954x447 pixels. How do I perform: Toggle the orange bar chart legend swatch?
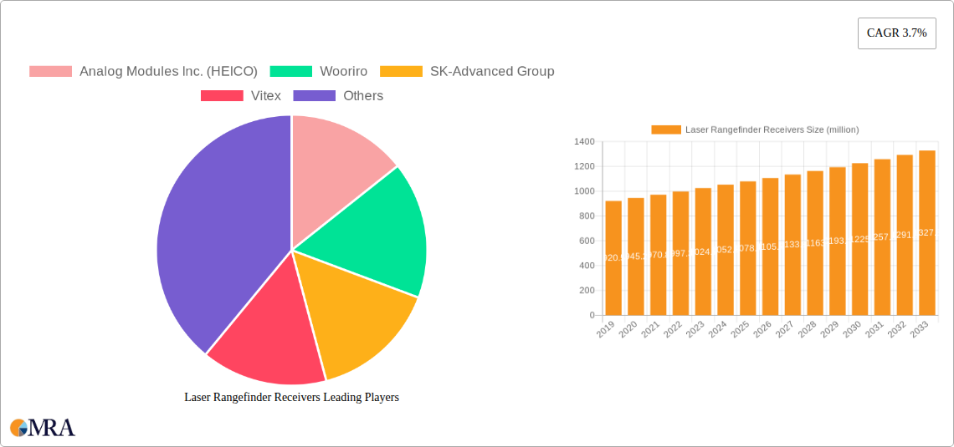[x=666, y=130]
